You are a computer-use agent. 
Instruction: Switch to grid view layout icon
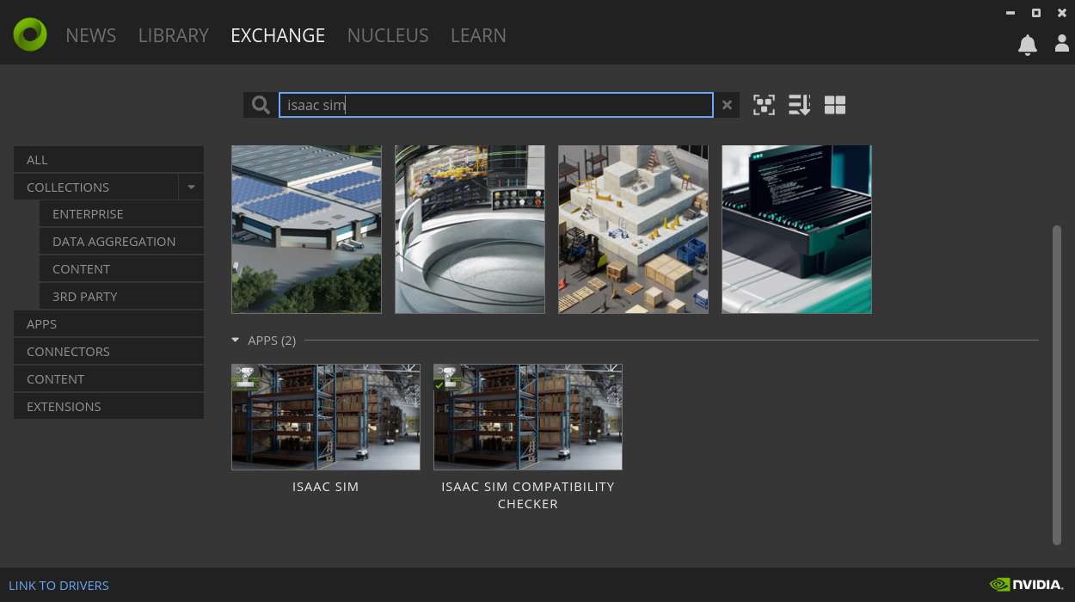click(x=835, y=105)
